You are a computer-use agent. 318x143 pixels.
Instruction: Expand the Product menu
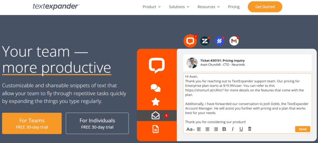152,7
